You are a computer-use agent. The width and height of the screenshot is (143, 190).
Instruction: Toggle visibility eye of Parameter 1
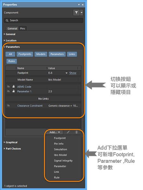[x=8, y=91]
